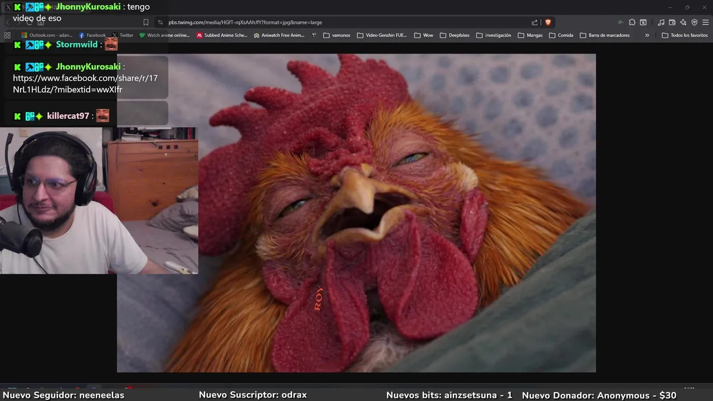
Task: Open the site settings icon in the address bar
Action: [160, 22]
